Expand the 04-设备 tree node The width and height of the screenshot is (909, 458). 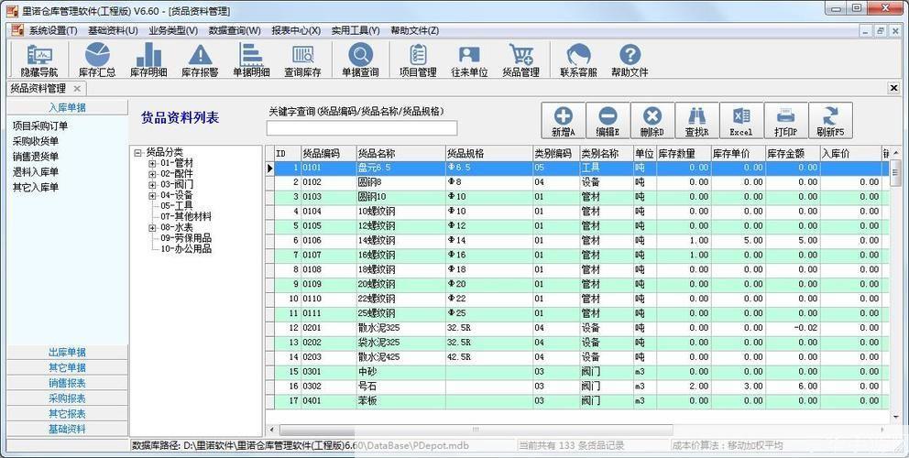(x=152, y=195)
